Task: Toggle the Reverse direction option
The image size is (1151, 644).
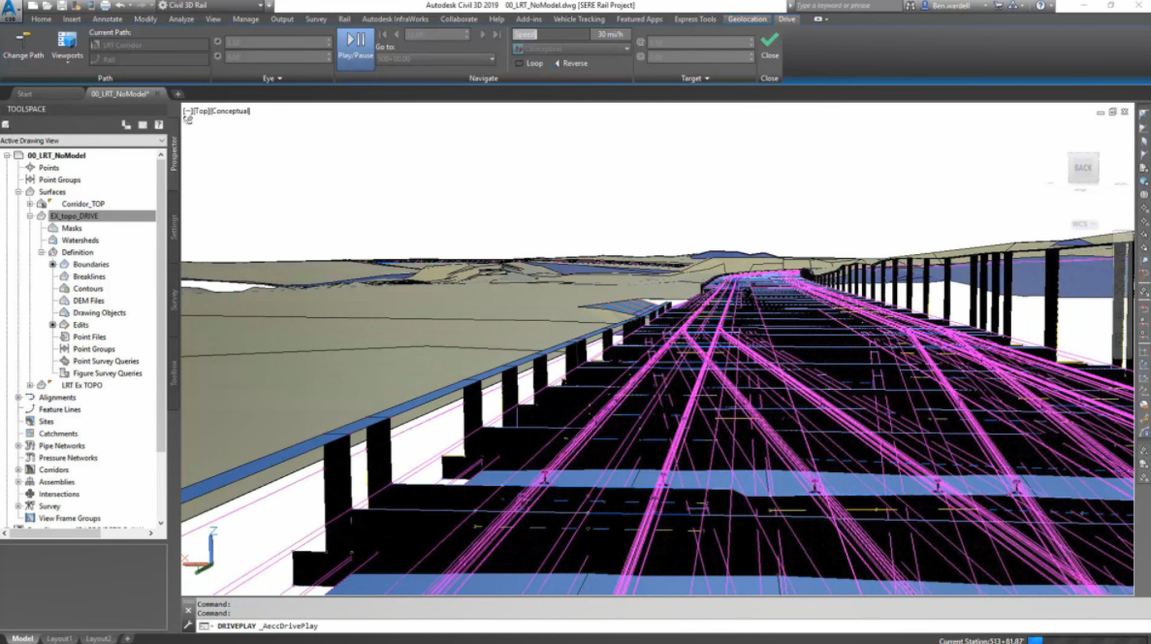Action: tap(571, 63)
